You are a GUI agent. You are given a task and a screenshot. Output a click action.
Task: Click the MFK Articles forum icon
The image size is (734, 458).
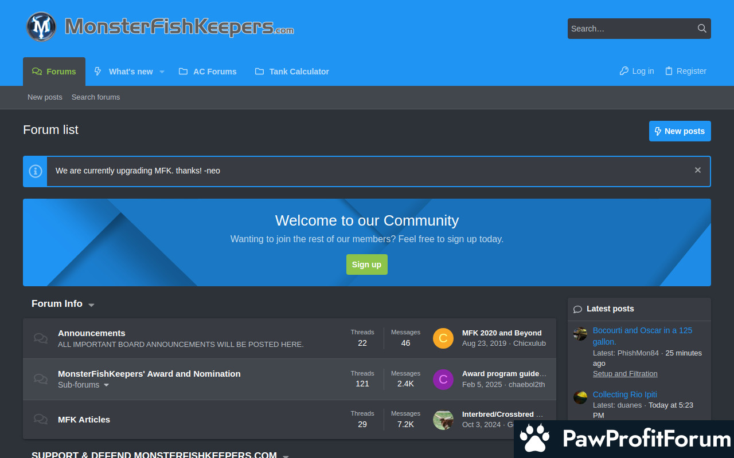point(40,419)
